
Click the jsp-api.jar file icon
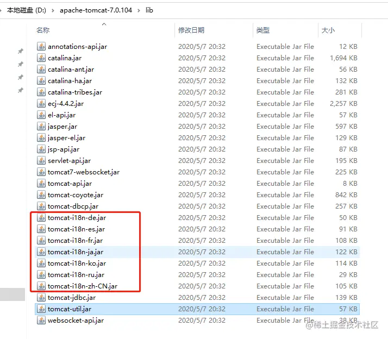click(41, 149)
